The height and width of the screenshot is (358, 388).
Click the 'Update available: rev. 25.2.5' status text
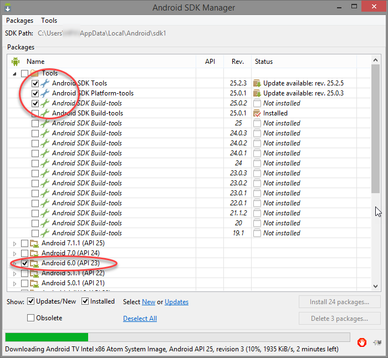coord(303,83)
